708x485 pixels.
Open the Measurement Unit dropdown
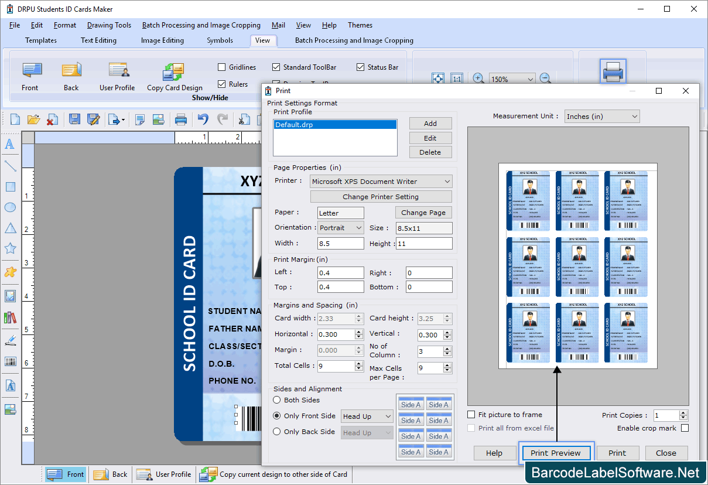[601, 116]
